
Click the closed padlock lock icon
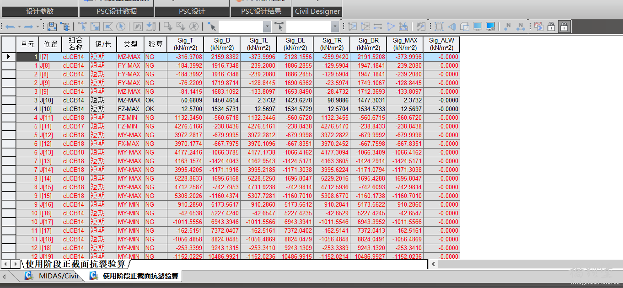(564, 27)
